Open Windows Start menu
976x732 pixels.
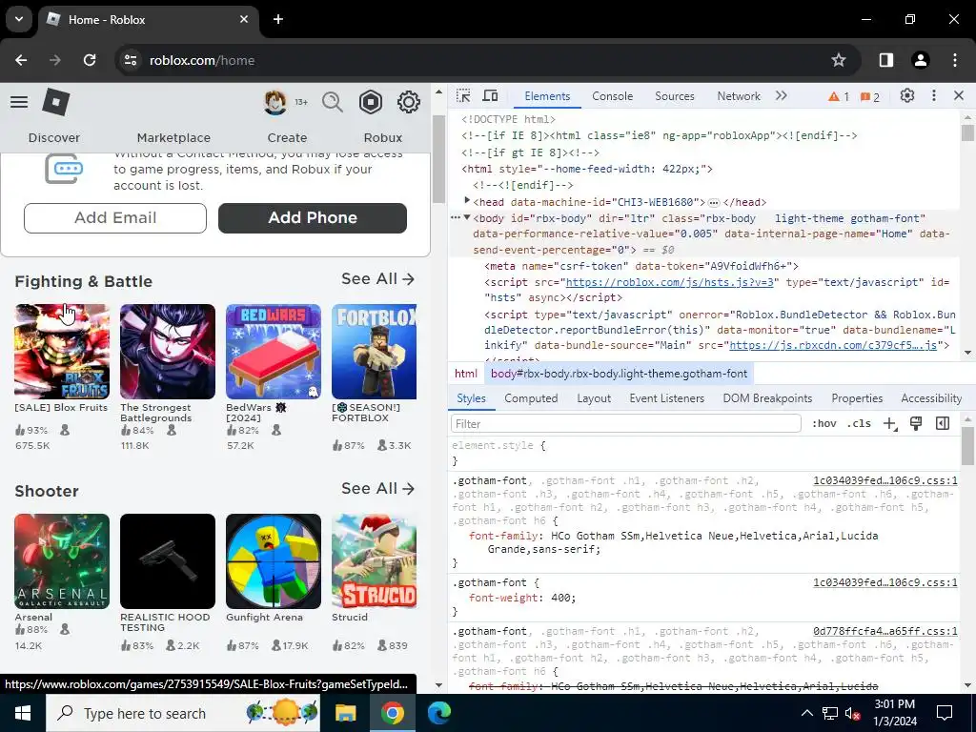click(x=23, y=713)
